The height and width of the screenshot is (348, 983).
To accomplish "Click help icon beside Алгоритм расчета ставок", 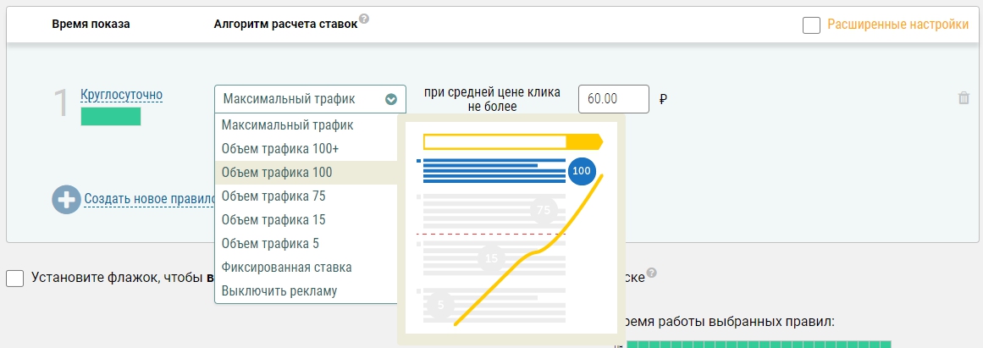I will pyautogui.click(x=364, y=19).
